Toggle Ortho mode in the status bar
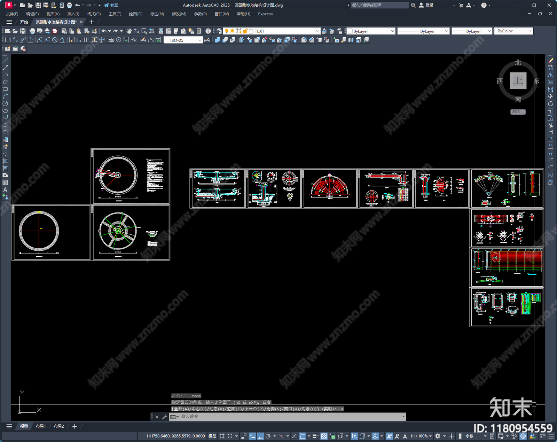 coord(260,436)
